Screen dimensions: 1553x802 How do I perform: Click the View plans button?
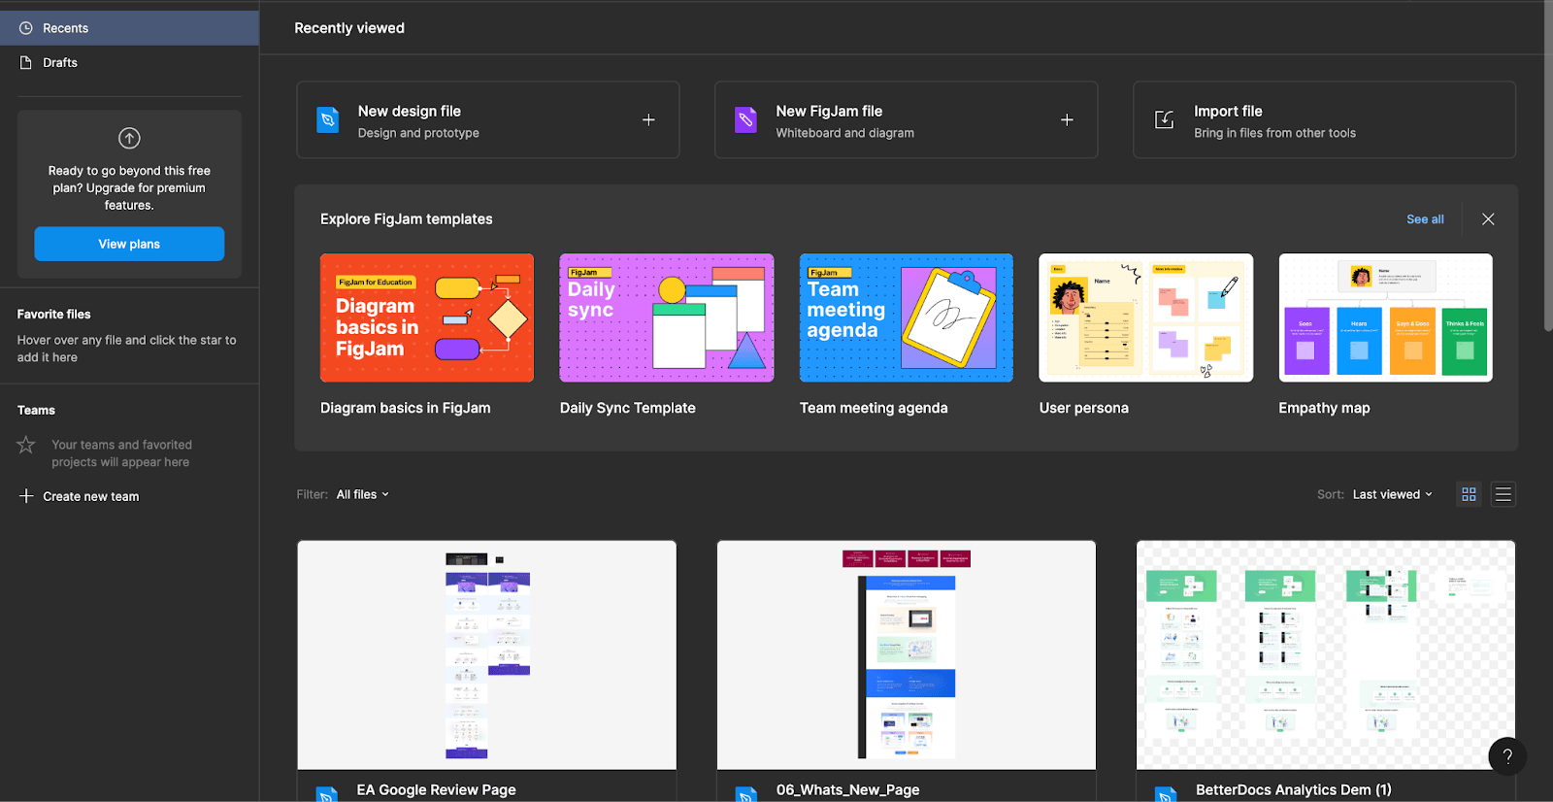tap(129, 244)
